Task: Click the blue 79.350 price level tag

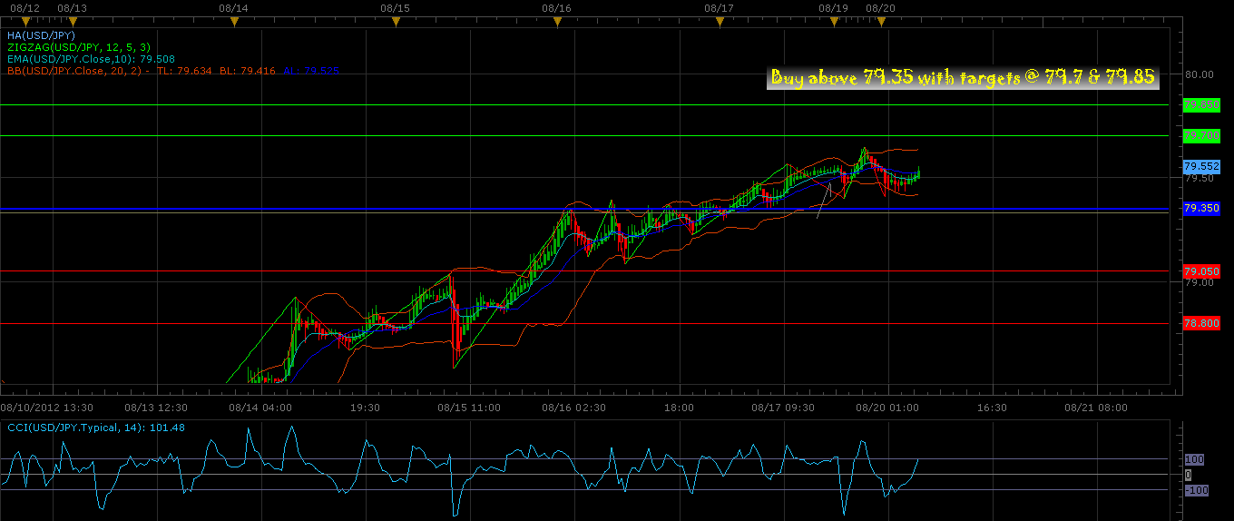Action: [1201, 209]
